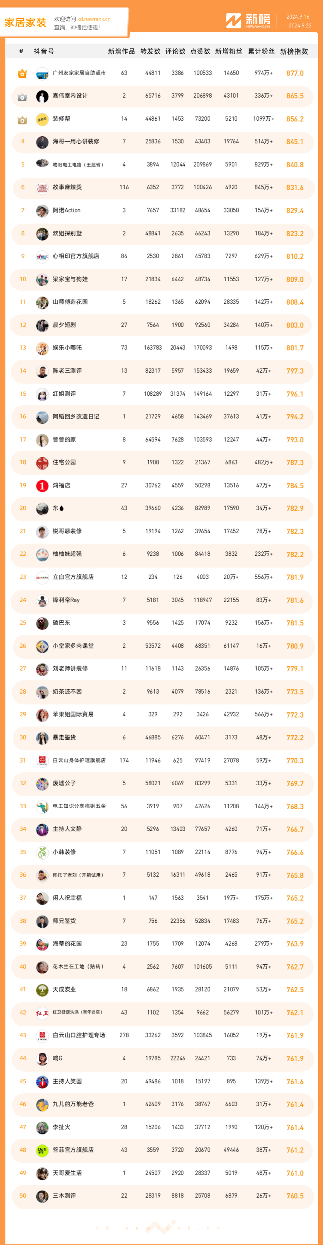This screenshot has width=323, height=1245.
Task: Click the 抖音号 column header
Action: (44, 51)
